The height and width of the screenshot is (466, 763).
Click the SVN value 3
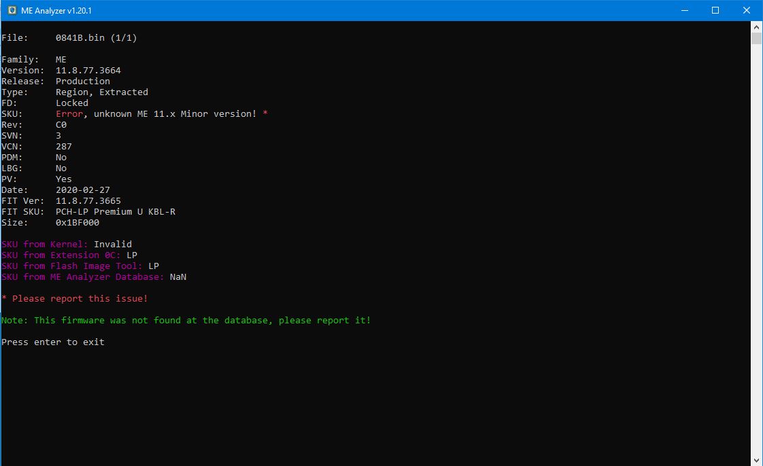pos(58,136)
